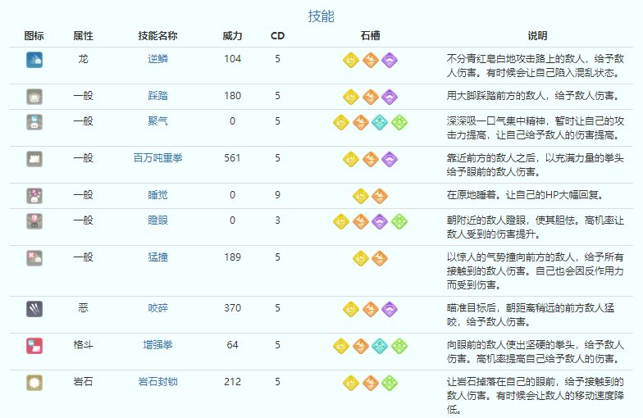Click the skill icon in the 踩踏 row
643x418 pixels.
tap(34, 97)
